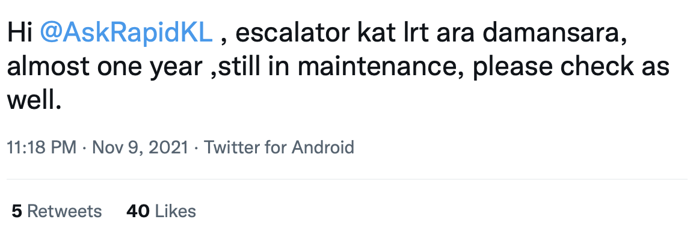Viewport: 693px width, 231px height.
Task: Click the number 5 before Retweets
Action: (x=17, y=211)
